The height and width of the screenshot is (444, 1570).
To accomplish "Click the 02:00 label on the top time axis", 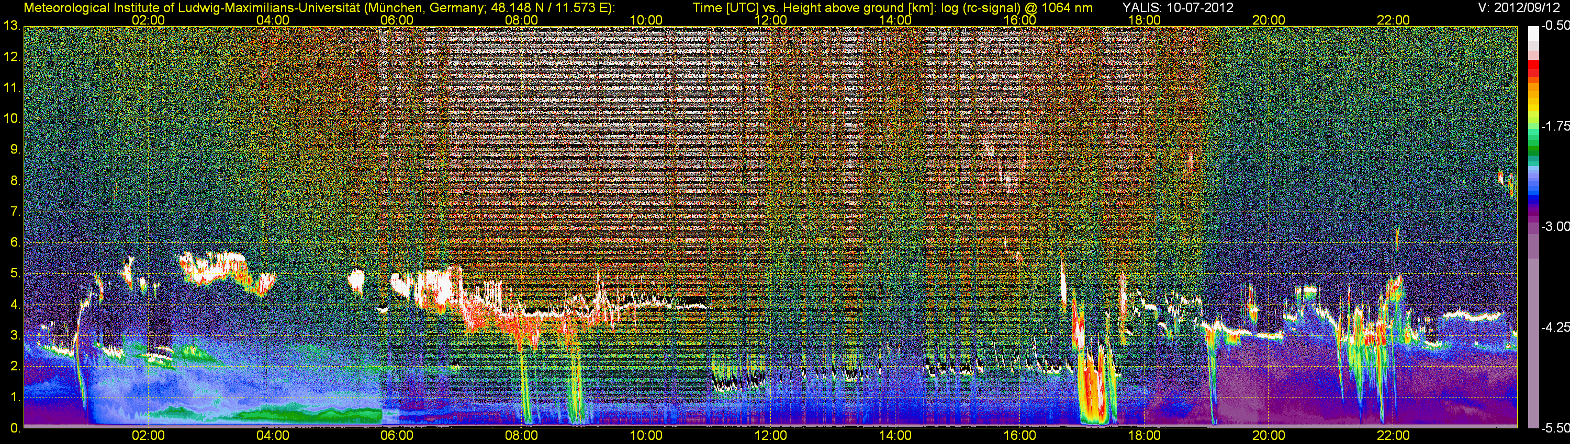I will (x=148, y=20).
